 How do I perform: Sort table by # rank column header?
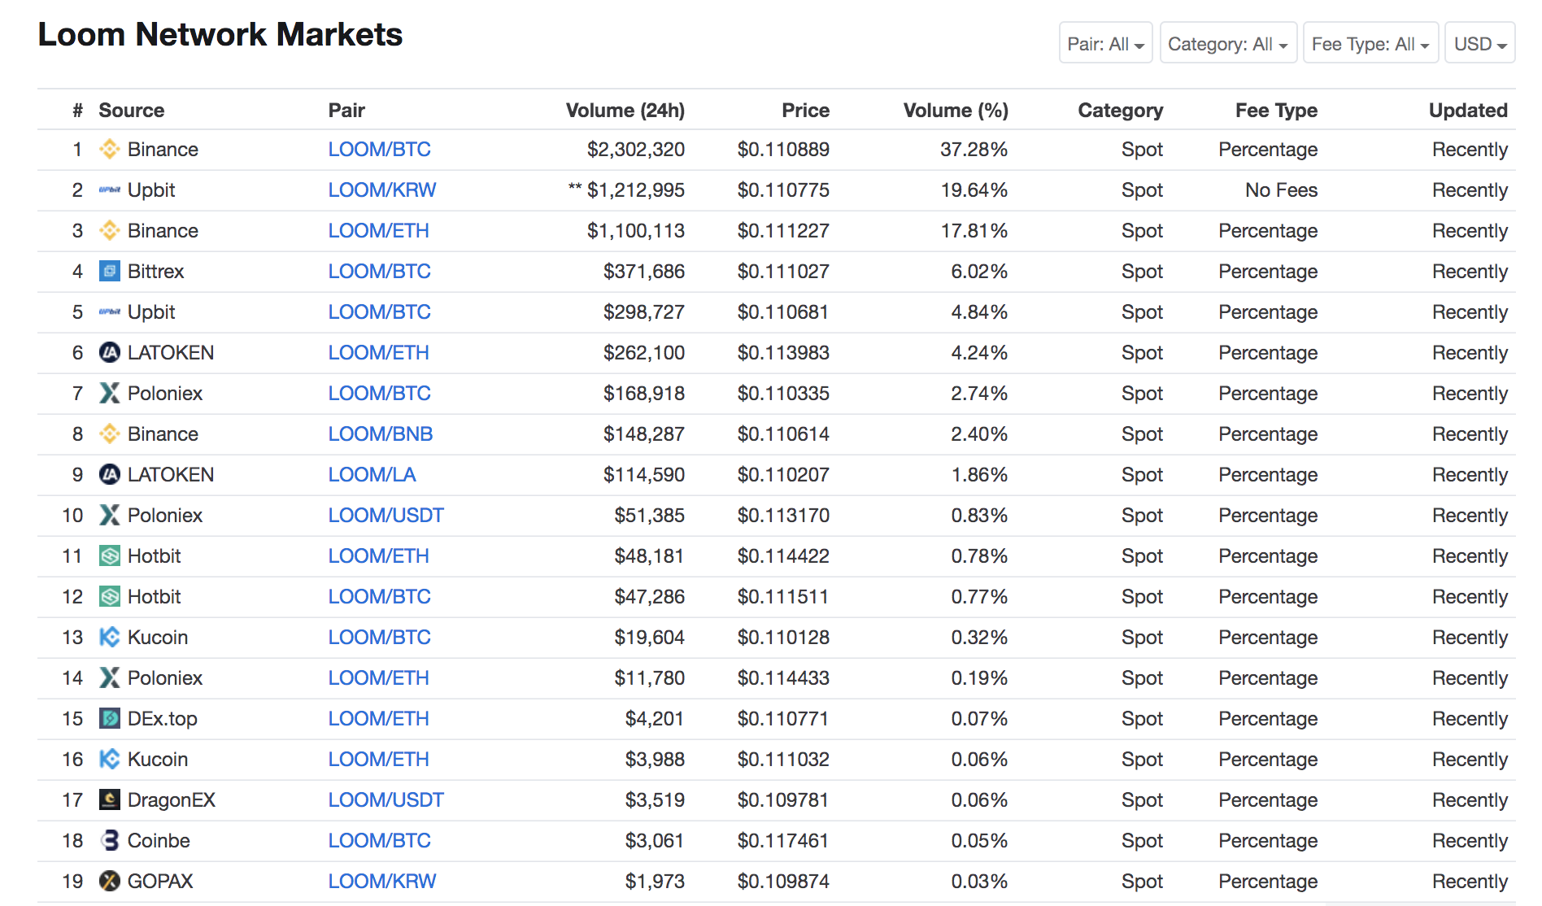[77, 110]
